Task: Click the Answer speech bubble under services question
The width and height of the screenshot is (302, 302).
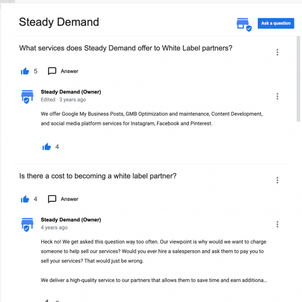Action: pos(52,71)
